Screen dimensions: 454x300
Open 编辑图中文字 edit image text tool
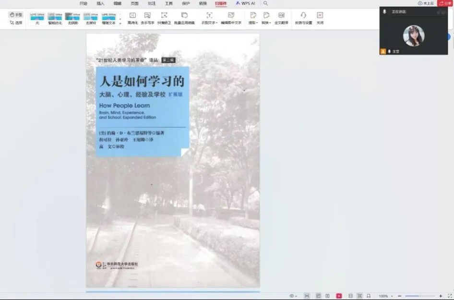pos(231,16)
